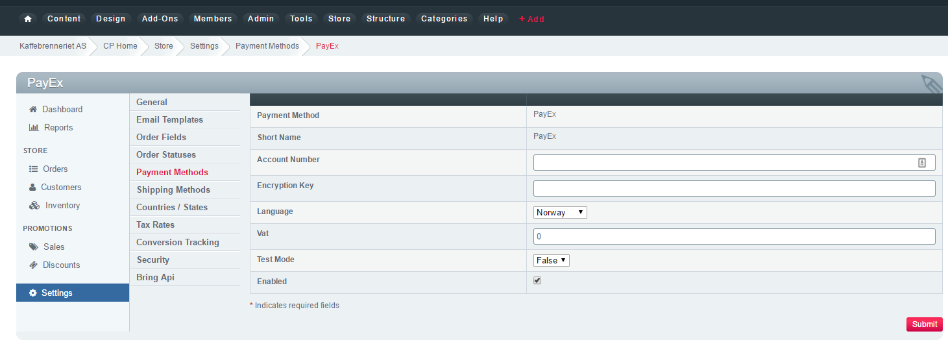This screenshot has width=948, height=351.
Task: Click the Dashboard house icon in sidebar
Action: tap(33, 110)
